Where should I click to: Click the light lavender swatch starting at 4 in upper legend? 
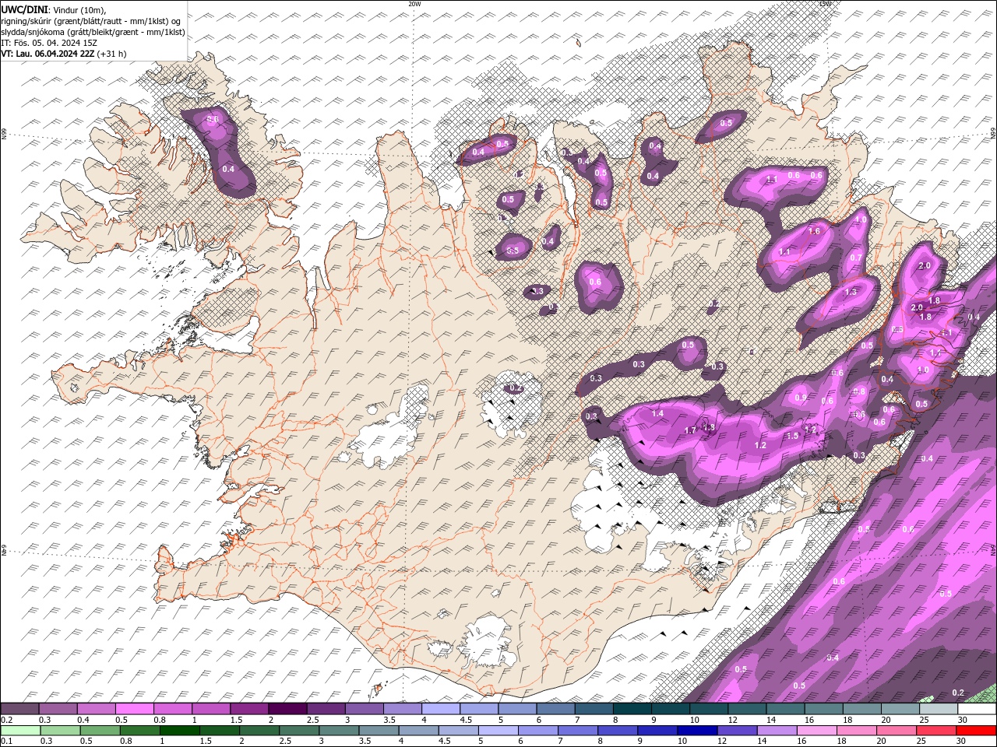(x=441, y=709)
